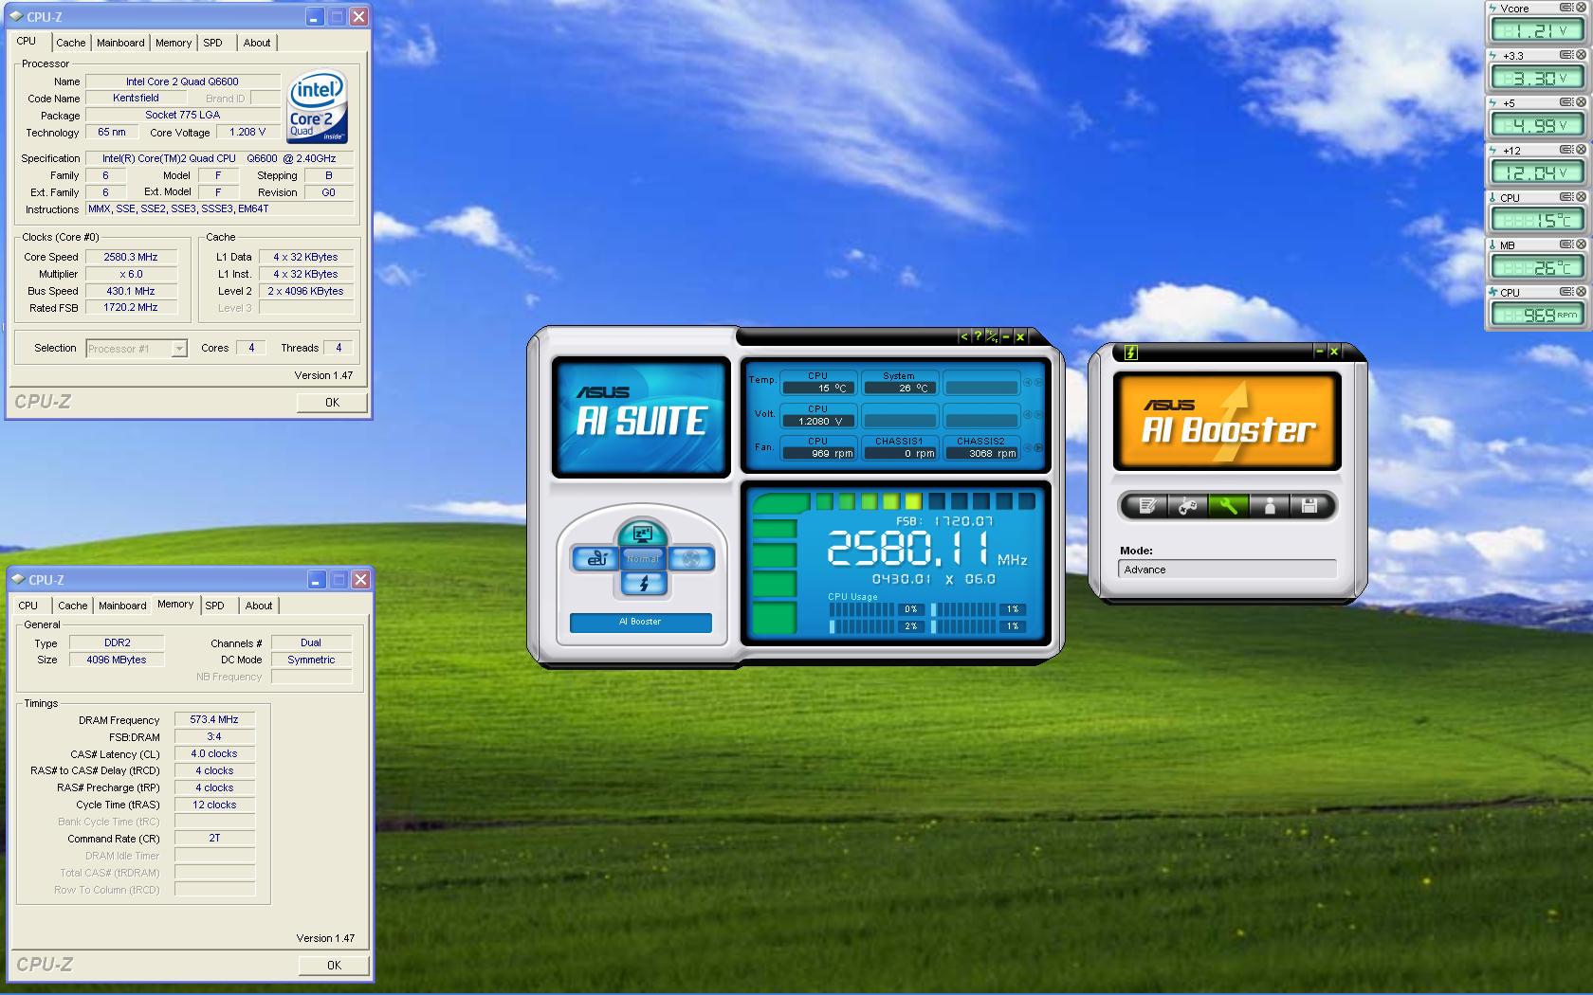Select the gamepad icon in AI Booster
Viewport: 1593px width, 995px height.
click(1187, 506)
